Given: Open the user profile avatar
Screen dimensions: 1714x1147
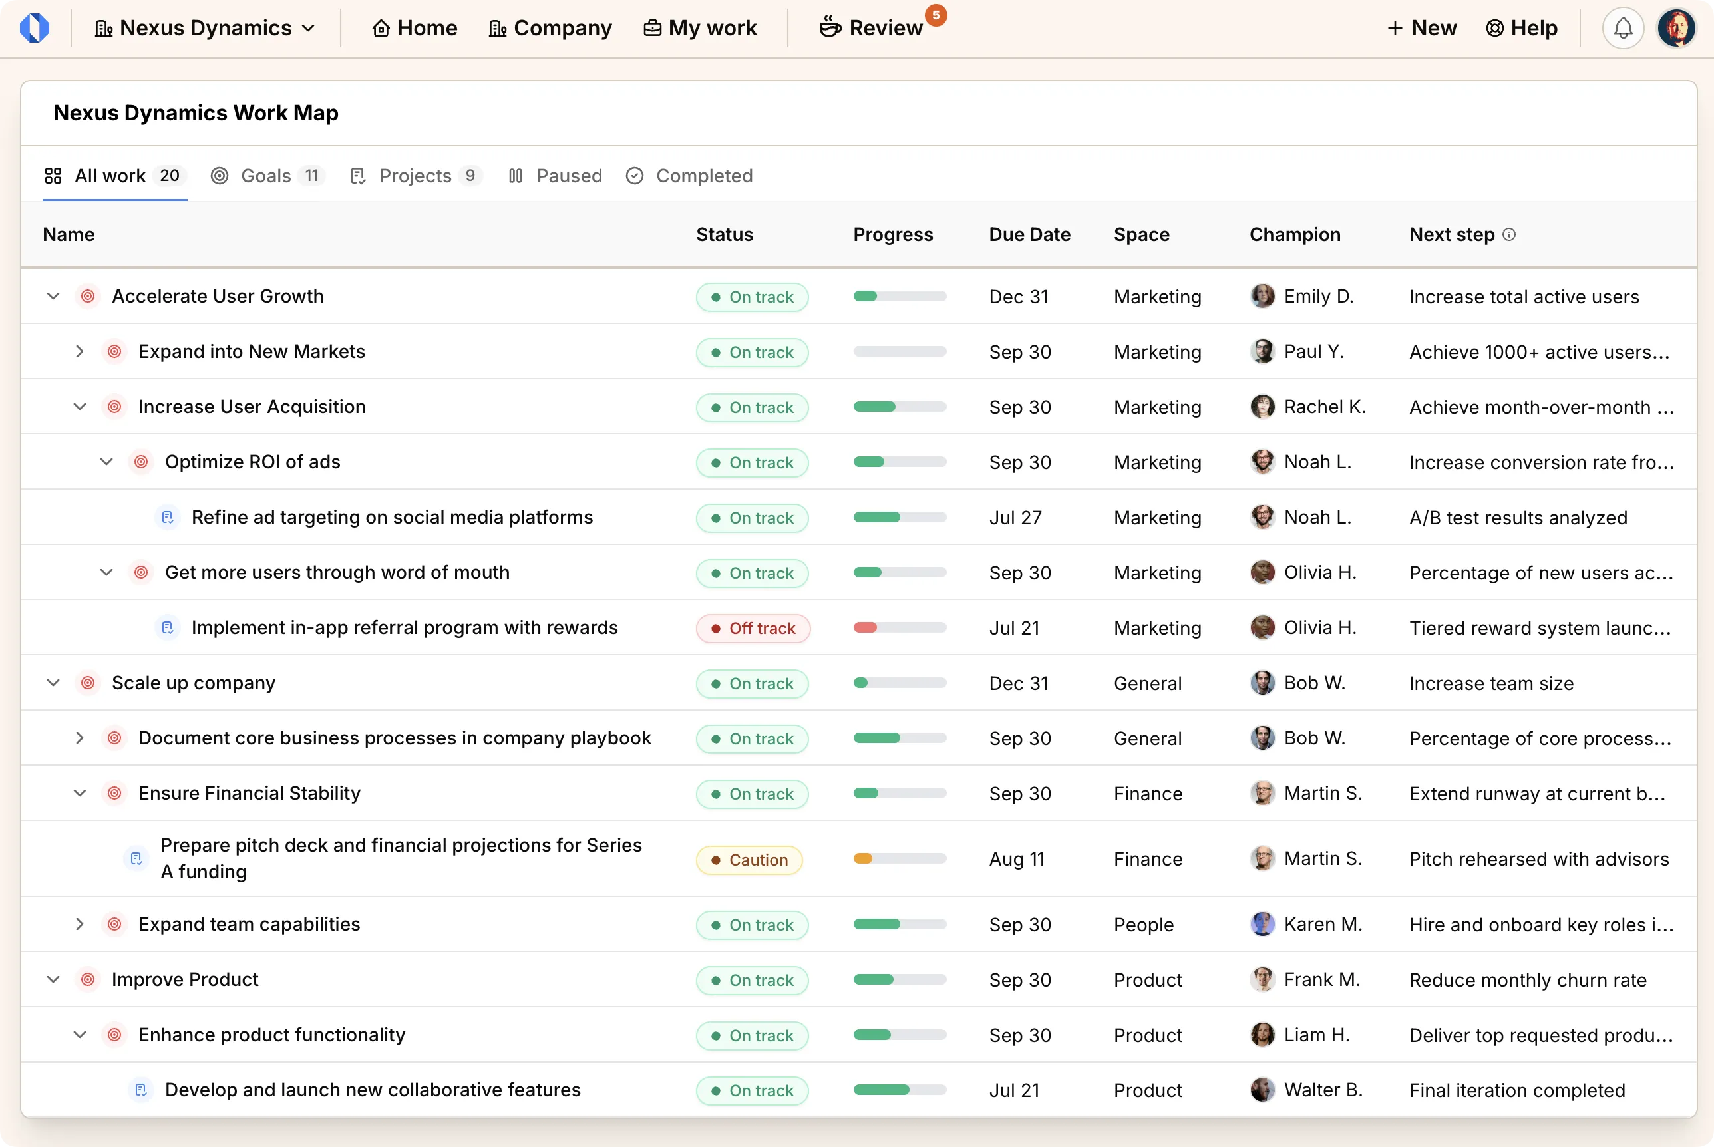Looking at the screenshot, I should (1676, 28).
